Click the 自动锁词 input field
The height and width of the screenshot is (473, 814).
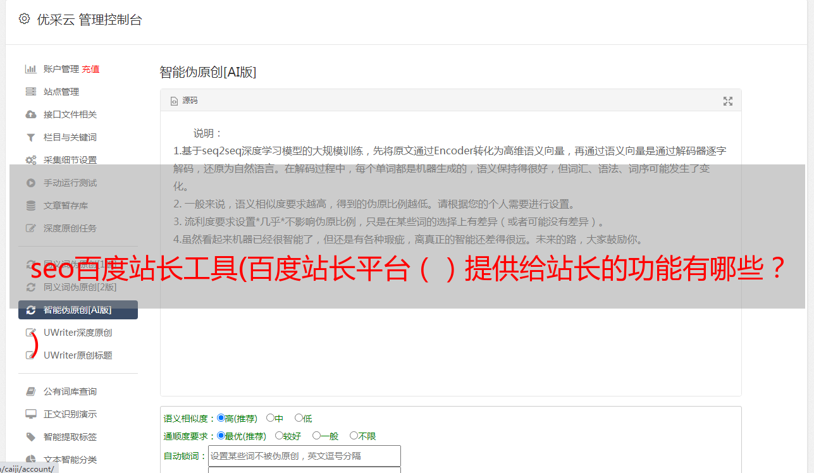[304, 456]
